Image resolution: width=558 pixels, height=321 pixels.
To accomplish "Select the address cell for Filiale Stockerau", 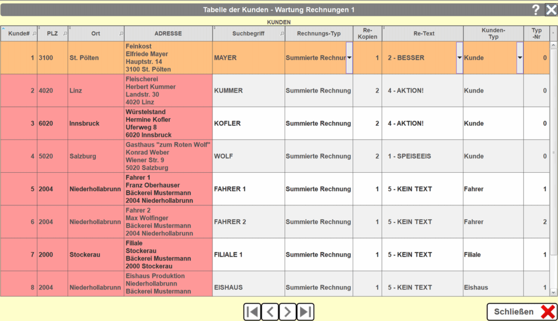I will (x=168, y=255).
